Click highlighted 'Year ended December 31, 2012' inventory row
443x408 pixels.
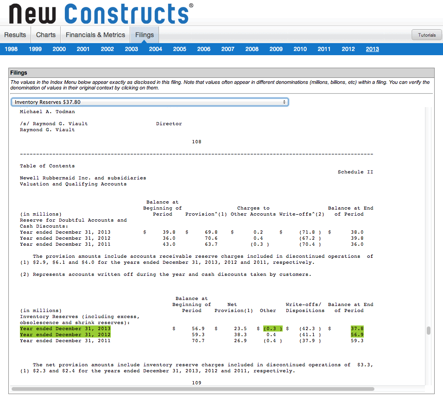(65, 335)
